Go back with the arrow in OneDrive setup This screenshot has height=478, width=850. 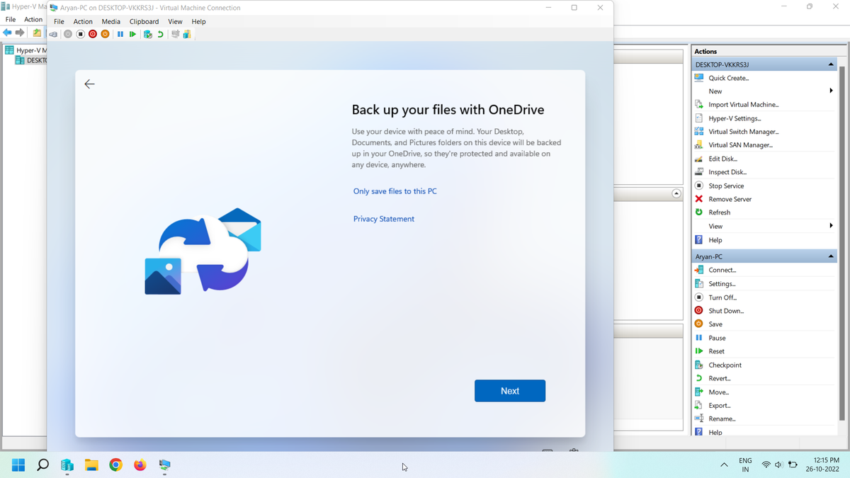[x=89, y=84]
